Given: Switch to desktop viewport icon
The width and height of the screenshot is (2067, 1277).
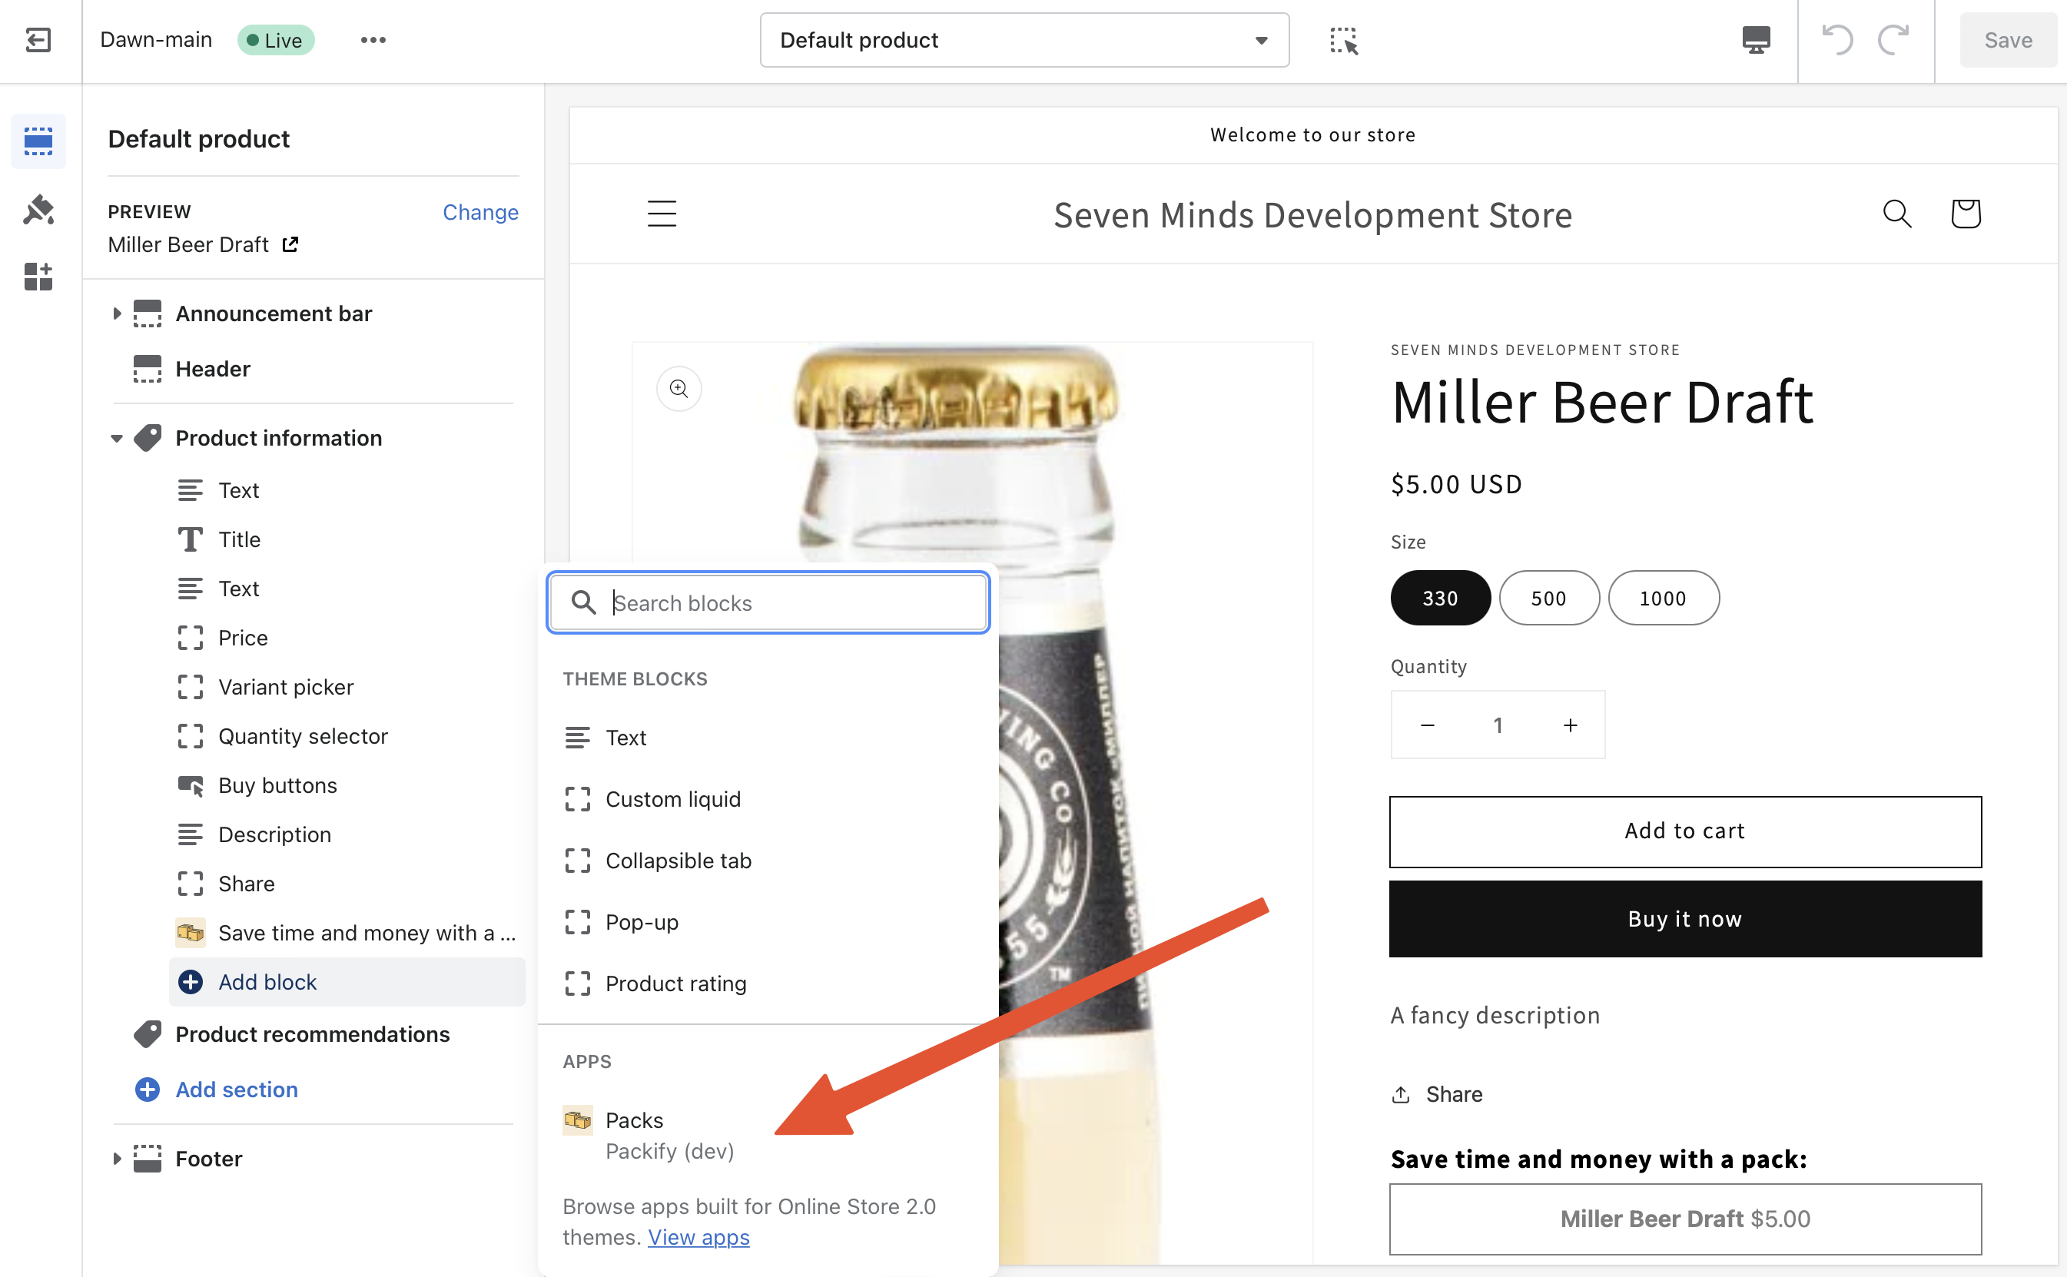Looking at the screenshot, I should (1756, 40).
